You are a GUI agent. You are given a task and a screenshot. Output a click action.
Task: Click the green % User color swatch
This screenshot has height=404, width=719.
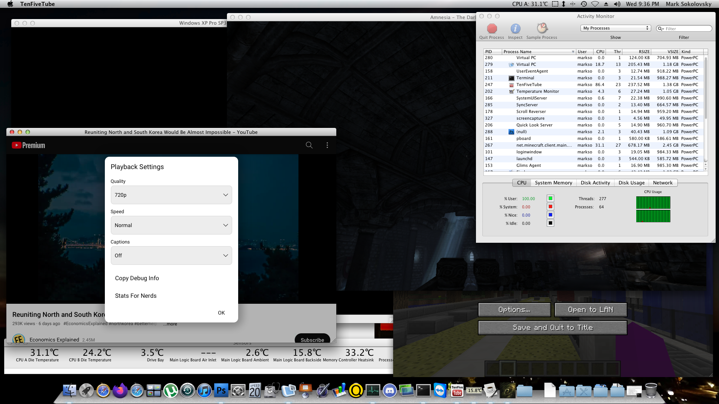coord(550,199)
